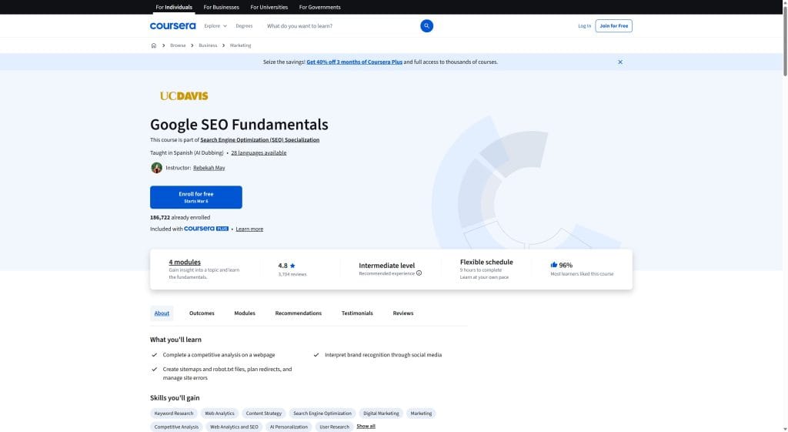Open the SEO Specialization link

260,140
